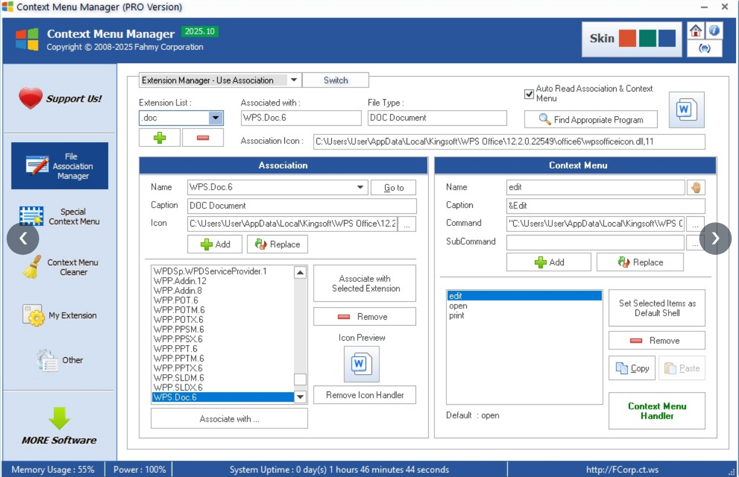Image resolution: width=739 pixels, height=477 pixels.
Task: Click the red minus to remove an extension
Action: pos(202,137)
